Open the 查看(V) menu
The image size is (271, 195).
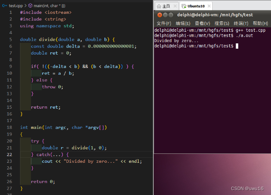[202, 23]
